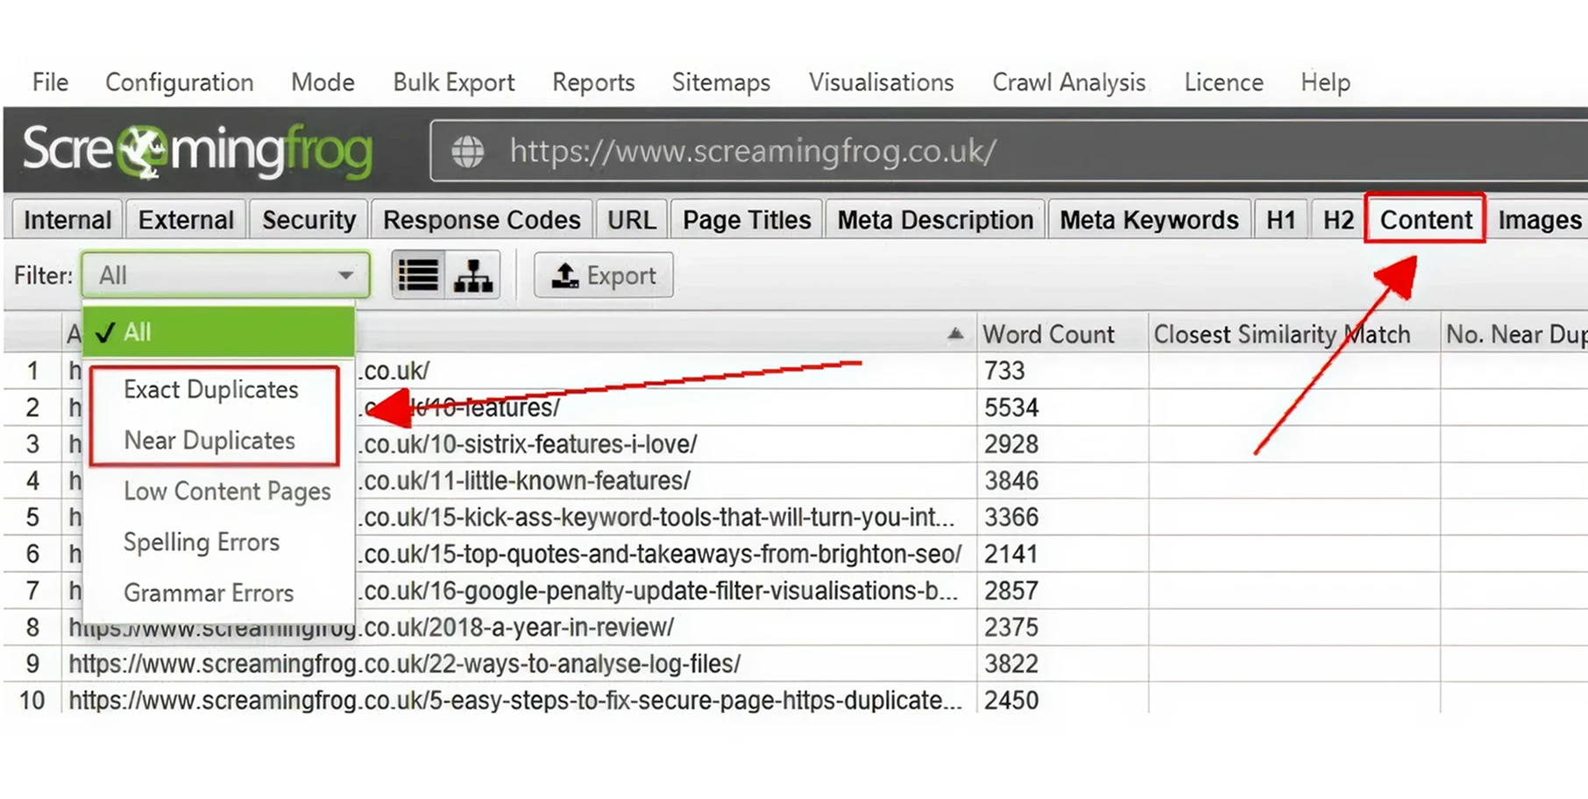Sort by No. Near Duplicates column
The image size is (1588, 799).
(1515, 334)
